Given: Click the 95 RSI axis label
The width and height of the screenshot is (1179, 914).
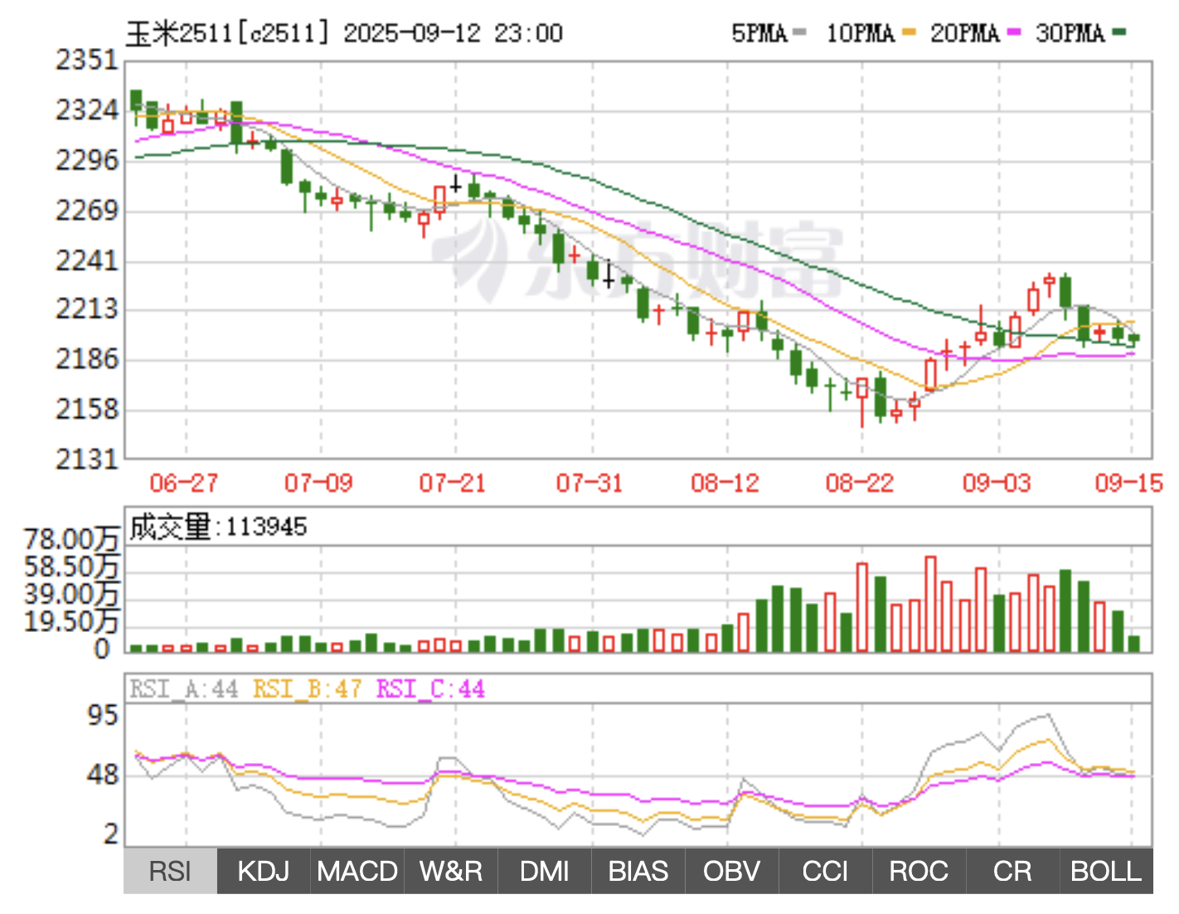Looking at the screenshot, I should tap(104, 715).
